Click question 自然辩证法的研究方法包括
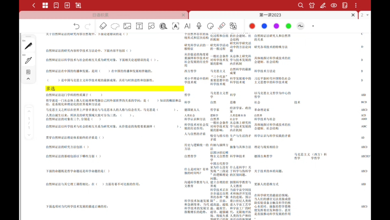This screenshot has height=220, width=390. tap(67, 147)
